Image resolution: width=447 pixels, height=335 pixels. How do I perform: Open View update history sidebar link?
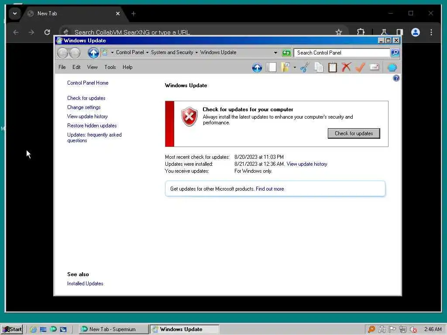(x=87, y=116)
